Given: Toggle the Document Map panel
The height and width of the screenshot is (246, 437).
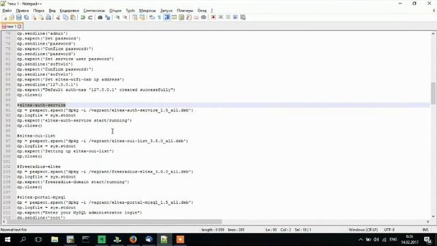Looking at the screenshot, I should tap(182, 17).
